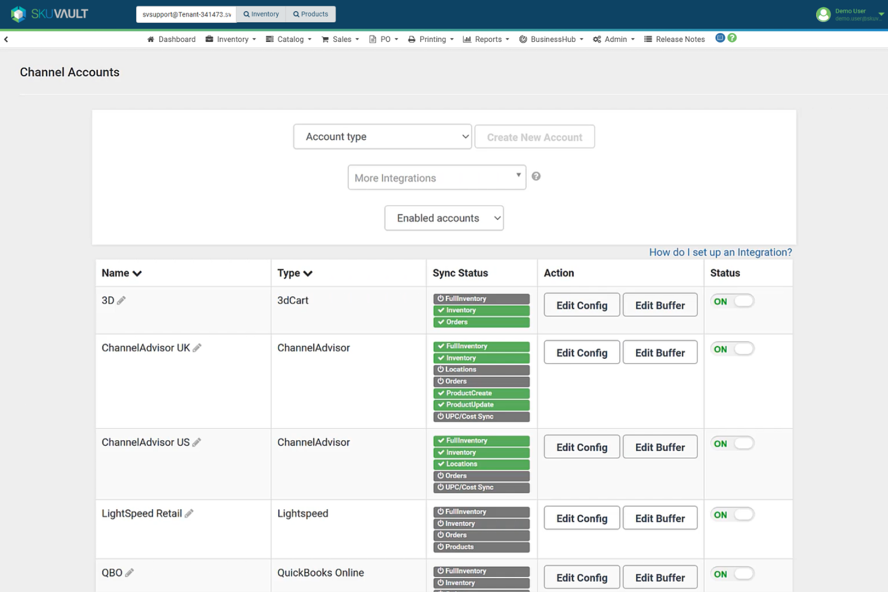This screenshot has height=592, width=888.
Task: Open the Admin menu
Action: tap(613, 39)
